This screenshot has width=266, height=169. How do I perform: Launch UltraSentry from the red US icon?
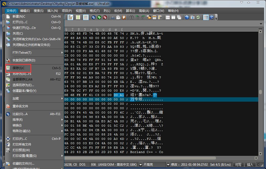pyautogui.click(x=105, y=17)
